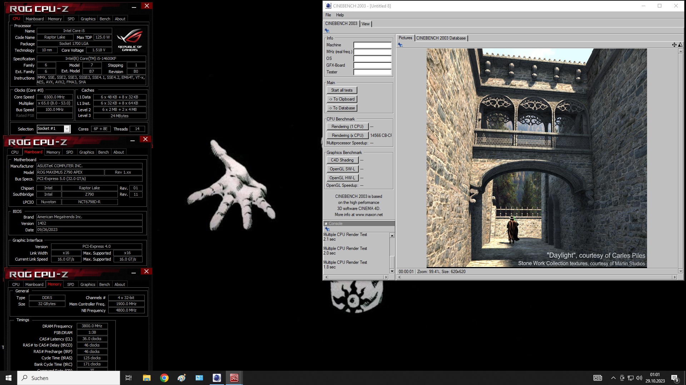Image resolution: width=686 pixels, height=385 pixels.
Task: Run the Rendering (x CPU) benchmark
Action: [347, 135]
